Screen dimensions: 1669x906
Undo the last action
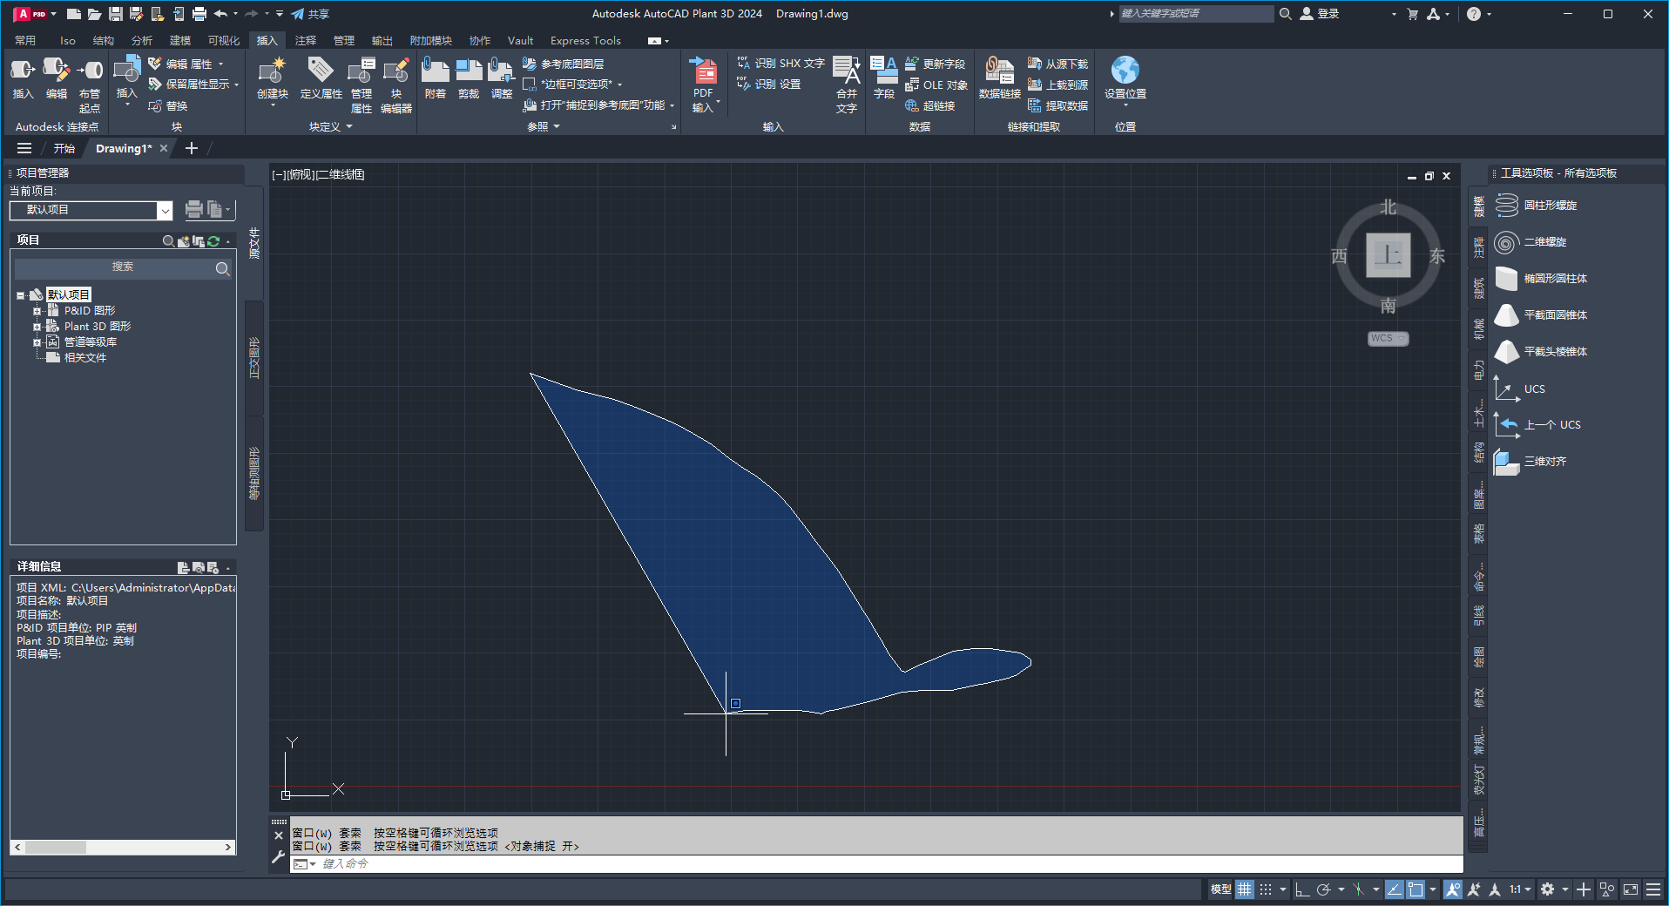tap(221, 14)
